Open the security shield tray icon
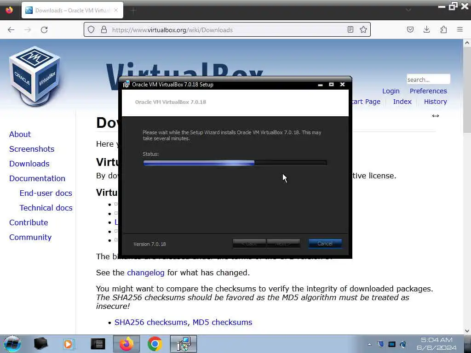This screenshot has height=353, width=471. 380,344
